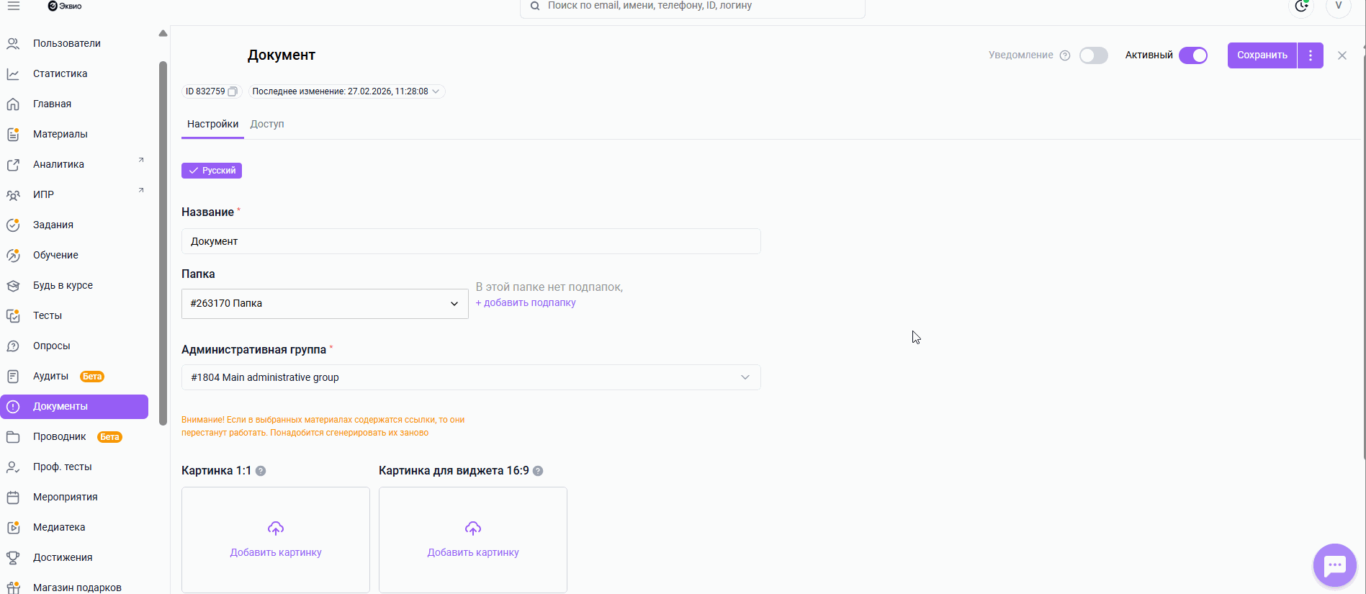Close the document editor
Image resolution: width=1366 pixels, height=594 pixels.
1342,55
